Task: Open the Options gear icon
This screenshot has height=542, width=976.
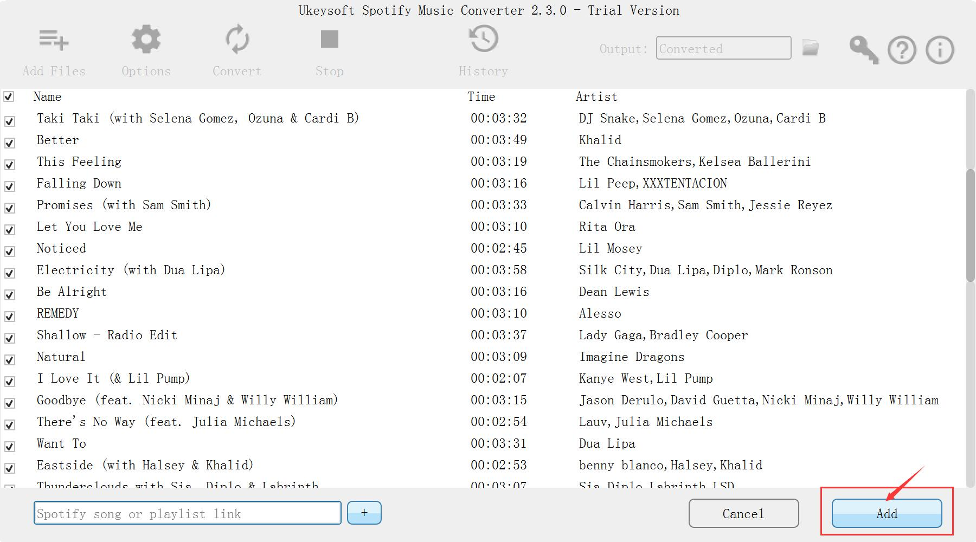Action: click(x=146, y=39)
